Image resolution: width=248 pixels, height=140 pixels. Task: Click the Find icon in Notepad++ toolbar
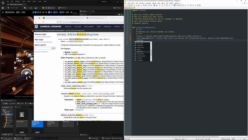click(x=154, y=5)
